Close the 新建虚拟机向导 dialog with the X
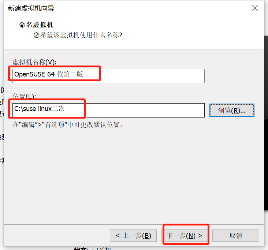Image resolution: width=268 pixels, height=250 pixels. click(x=256, y=8)
